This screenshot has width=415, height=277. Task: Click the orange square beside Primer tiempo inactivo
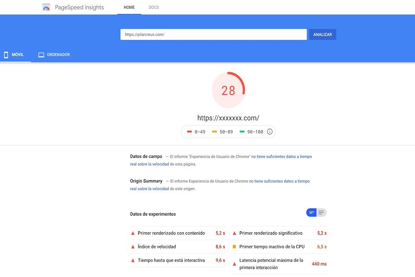(x=235, y=247)
